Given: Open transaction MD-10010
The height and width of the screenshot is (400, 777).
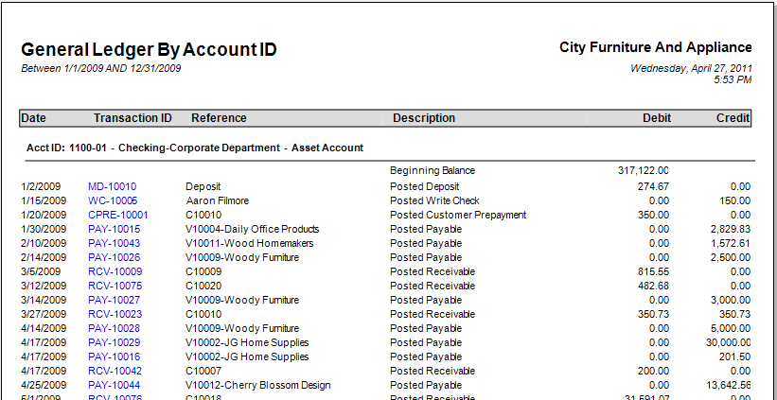Looking at the screenshot, I should click(x=112, y=186).
